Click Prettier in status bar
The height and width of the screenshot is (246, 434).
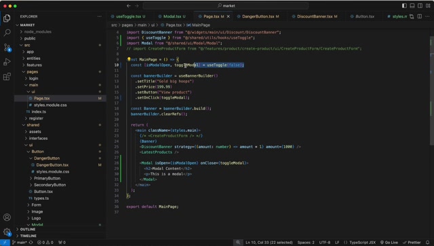[412, 243]
